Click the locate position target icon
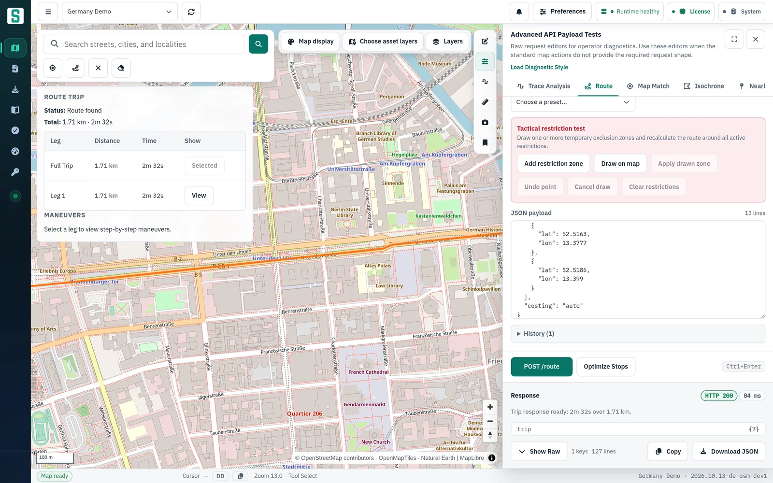The height and width of the screenshot is (483, 773). pyautogui.click(x=53, y=68)
